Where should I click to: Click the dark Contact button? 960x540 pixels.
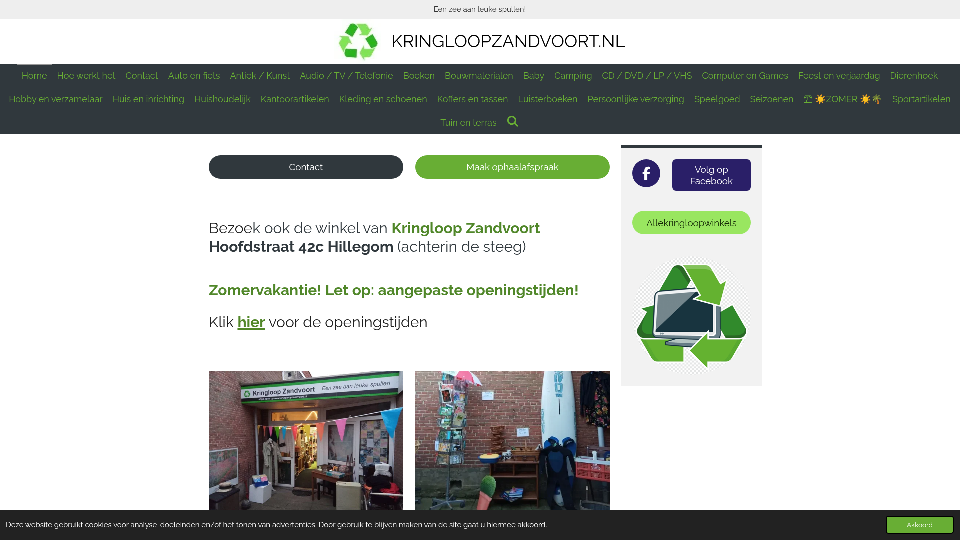[306, 167]
